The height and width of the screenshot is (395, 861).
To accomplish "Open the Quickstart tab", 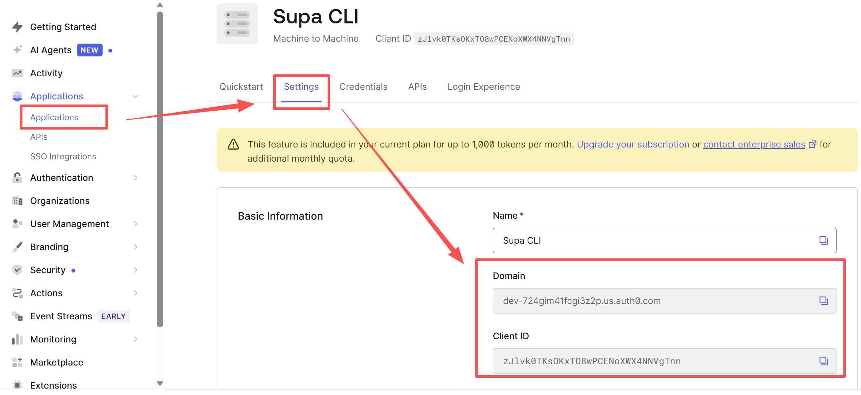I will tap(241, 87).
